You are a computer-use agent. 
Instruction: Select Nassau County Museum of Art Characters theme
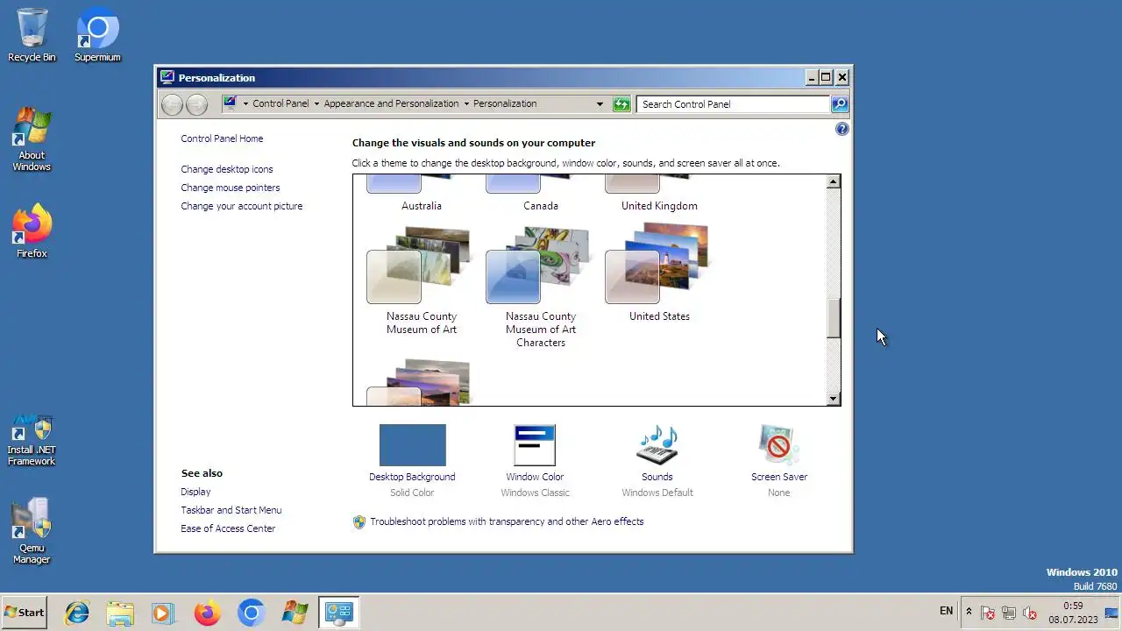tap(541, 287)
